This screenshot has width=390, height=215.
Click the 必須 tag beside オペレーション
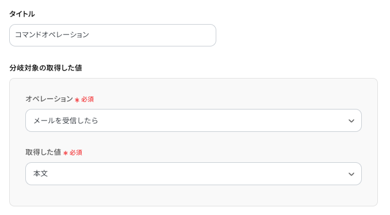coord(87,99)
